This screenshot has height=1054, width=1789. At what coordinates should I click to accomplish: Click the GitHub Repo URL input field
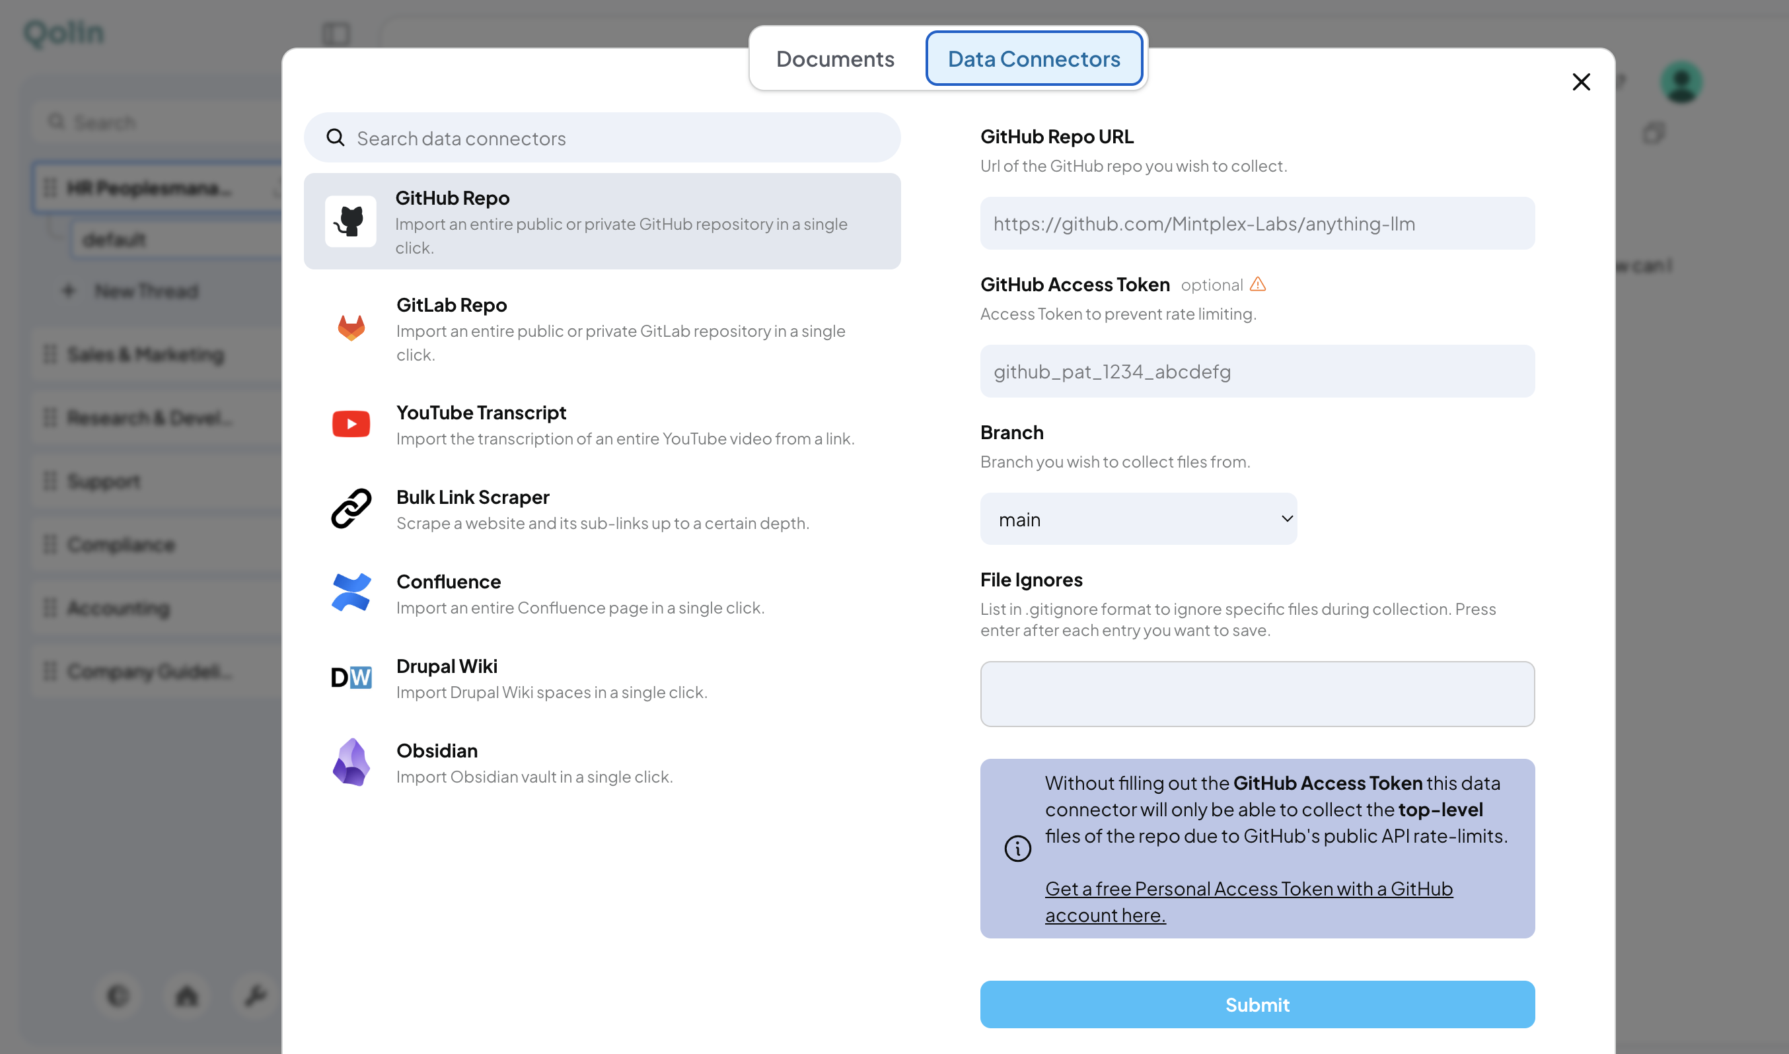tap(1256, 223)
